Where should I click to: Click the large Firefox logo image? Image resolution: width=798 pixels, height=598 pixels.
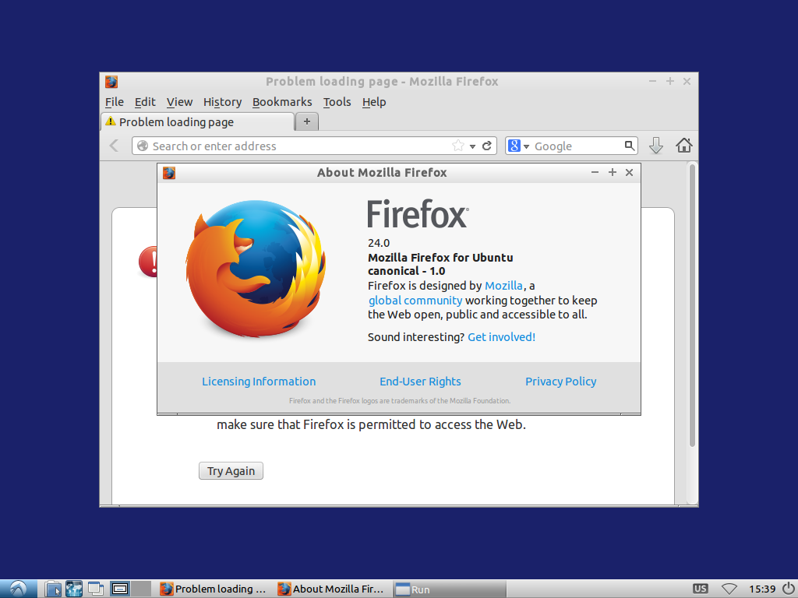(x=256, y=269)
